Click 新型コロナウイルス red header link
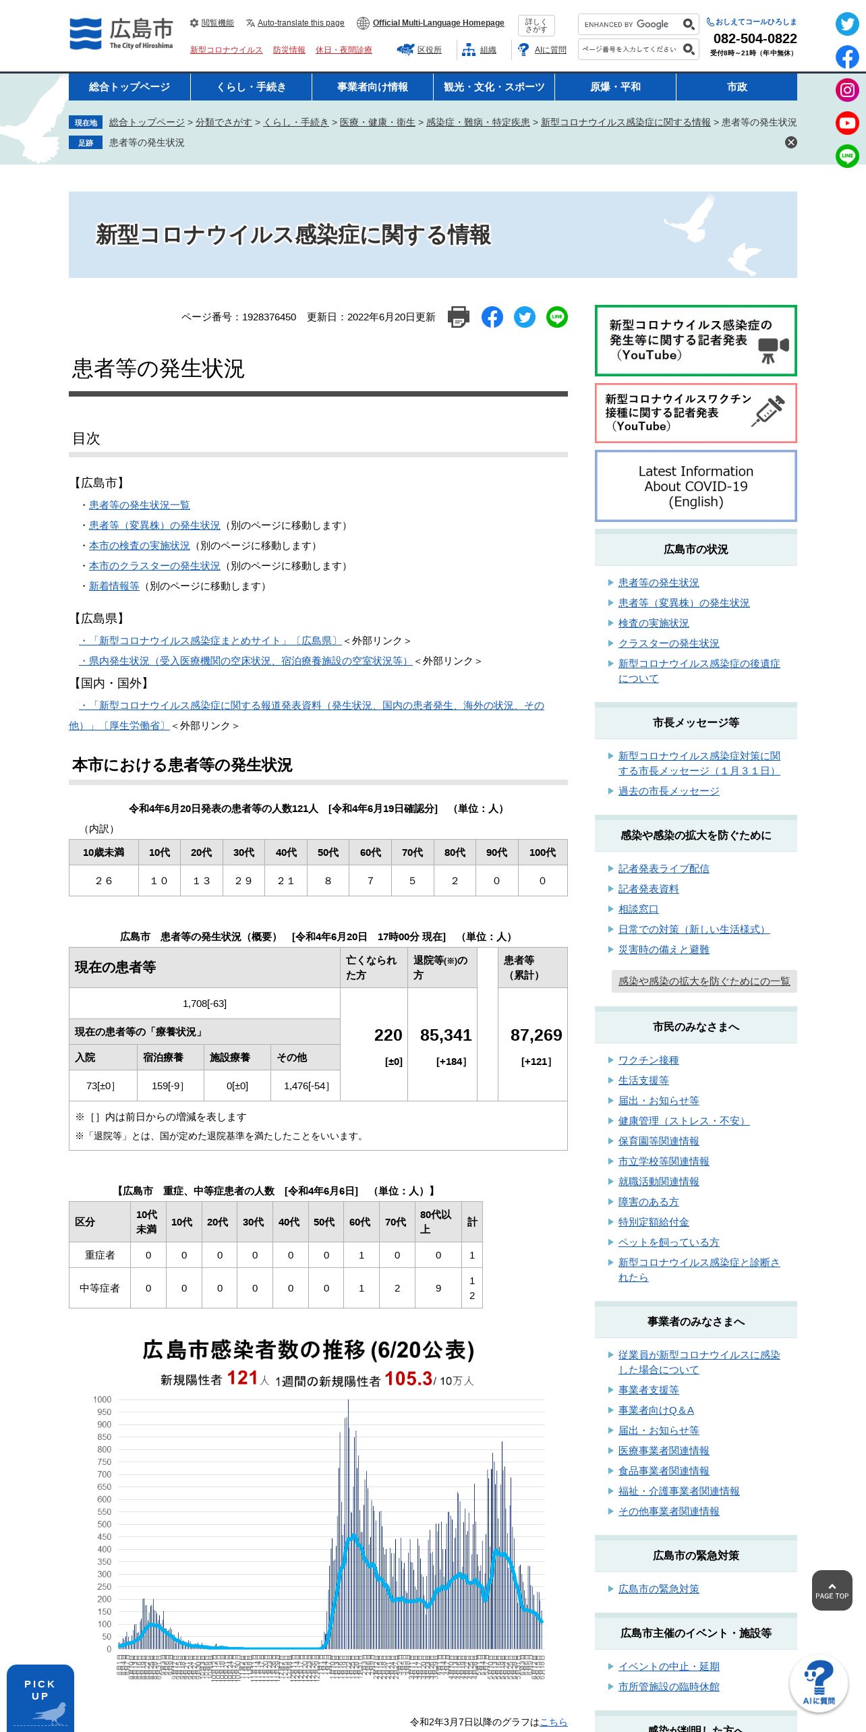The image size is (866, 1732). (226, 50)
